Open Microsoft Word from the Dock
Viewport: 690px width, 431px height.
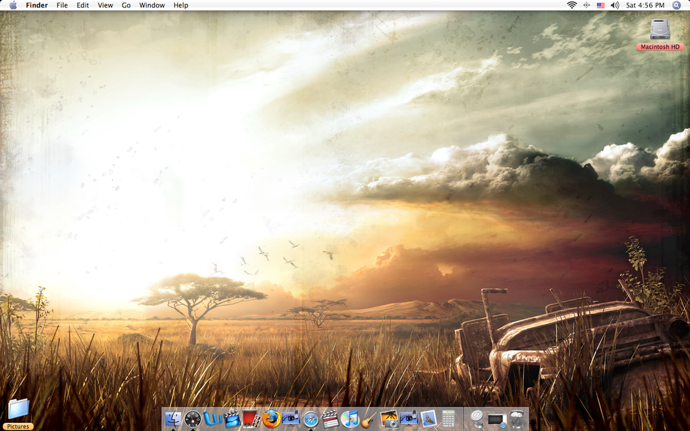212,419
